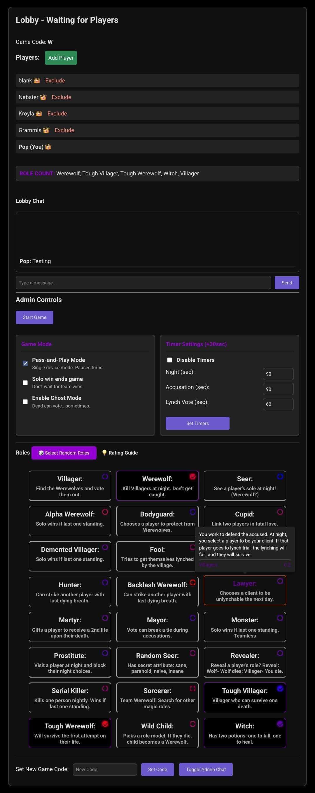The width and height of the screenshot is (315, 793).
Task: Exclude player Nabster from the lobby
Action: 62,97
